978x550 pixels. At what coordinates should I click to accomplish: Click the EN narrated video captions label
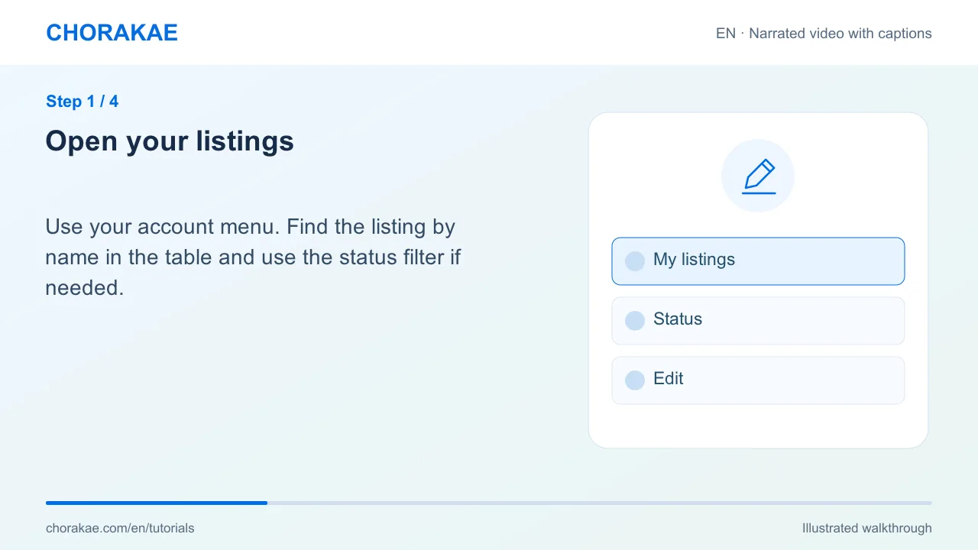tap(824, 34)
